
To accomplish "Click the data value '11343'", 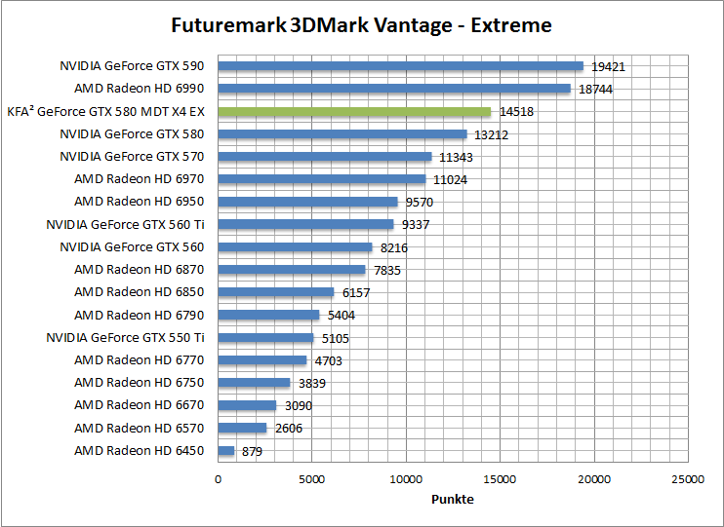I will (x=456, y=157).
